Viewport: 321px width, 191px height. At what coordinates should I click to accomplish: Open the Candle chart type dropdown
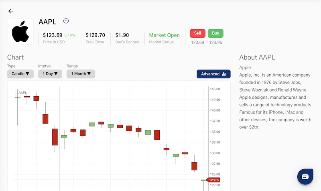pos(20,74)
